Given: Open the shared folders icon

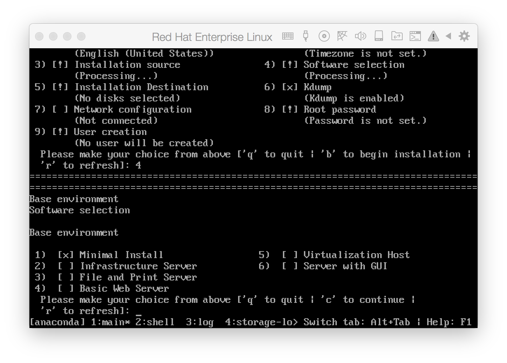Looking at the screenshot, I should pos(397,36).
